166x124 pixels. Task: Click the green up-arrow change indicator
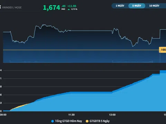[x=69, y=9]
